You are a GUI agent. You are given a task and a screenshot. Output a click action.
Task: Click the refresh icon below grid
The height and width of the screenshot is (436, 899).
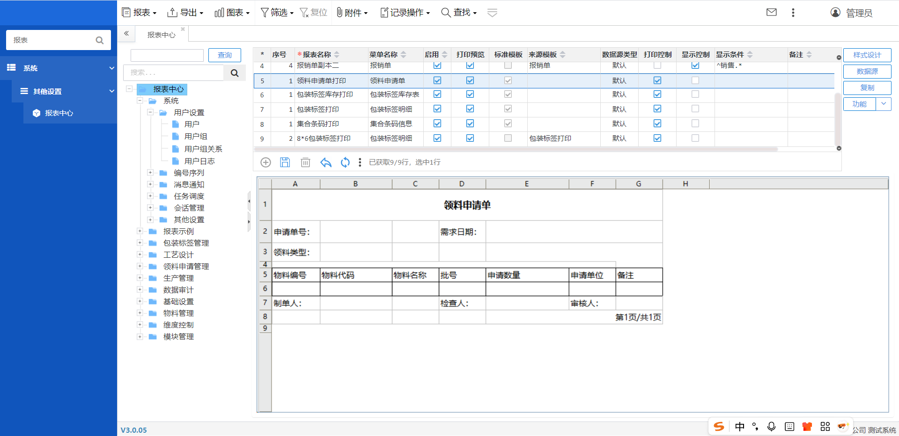pos(345,162)
